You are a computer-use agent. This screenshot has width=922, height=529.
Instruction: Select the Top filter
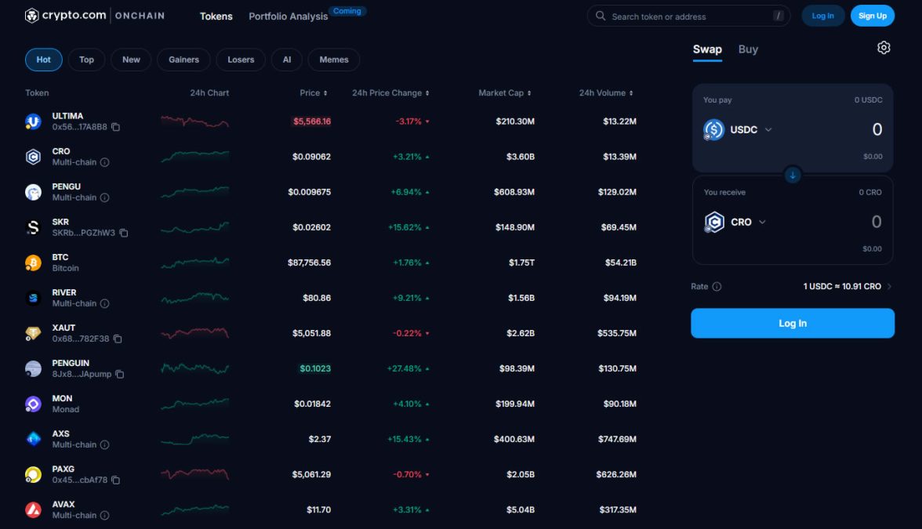[86, 60]
